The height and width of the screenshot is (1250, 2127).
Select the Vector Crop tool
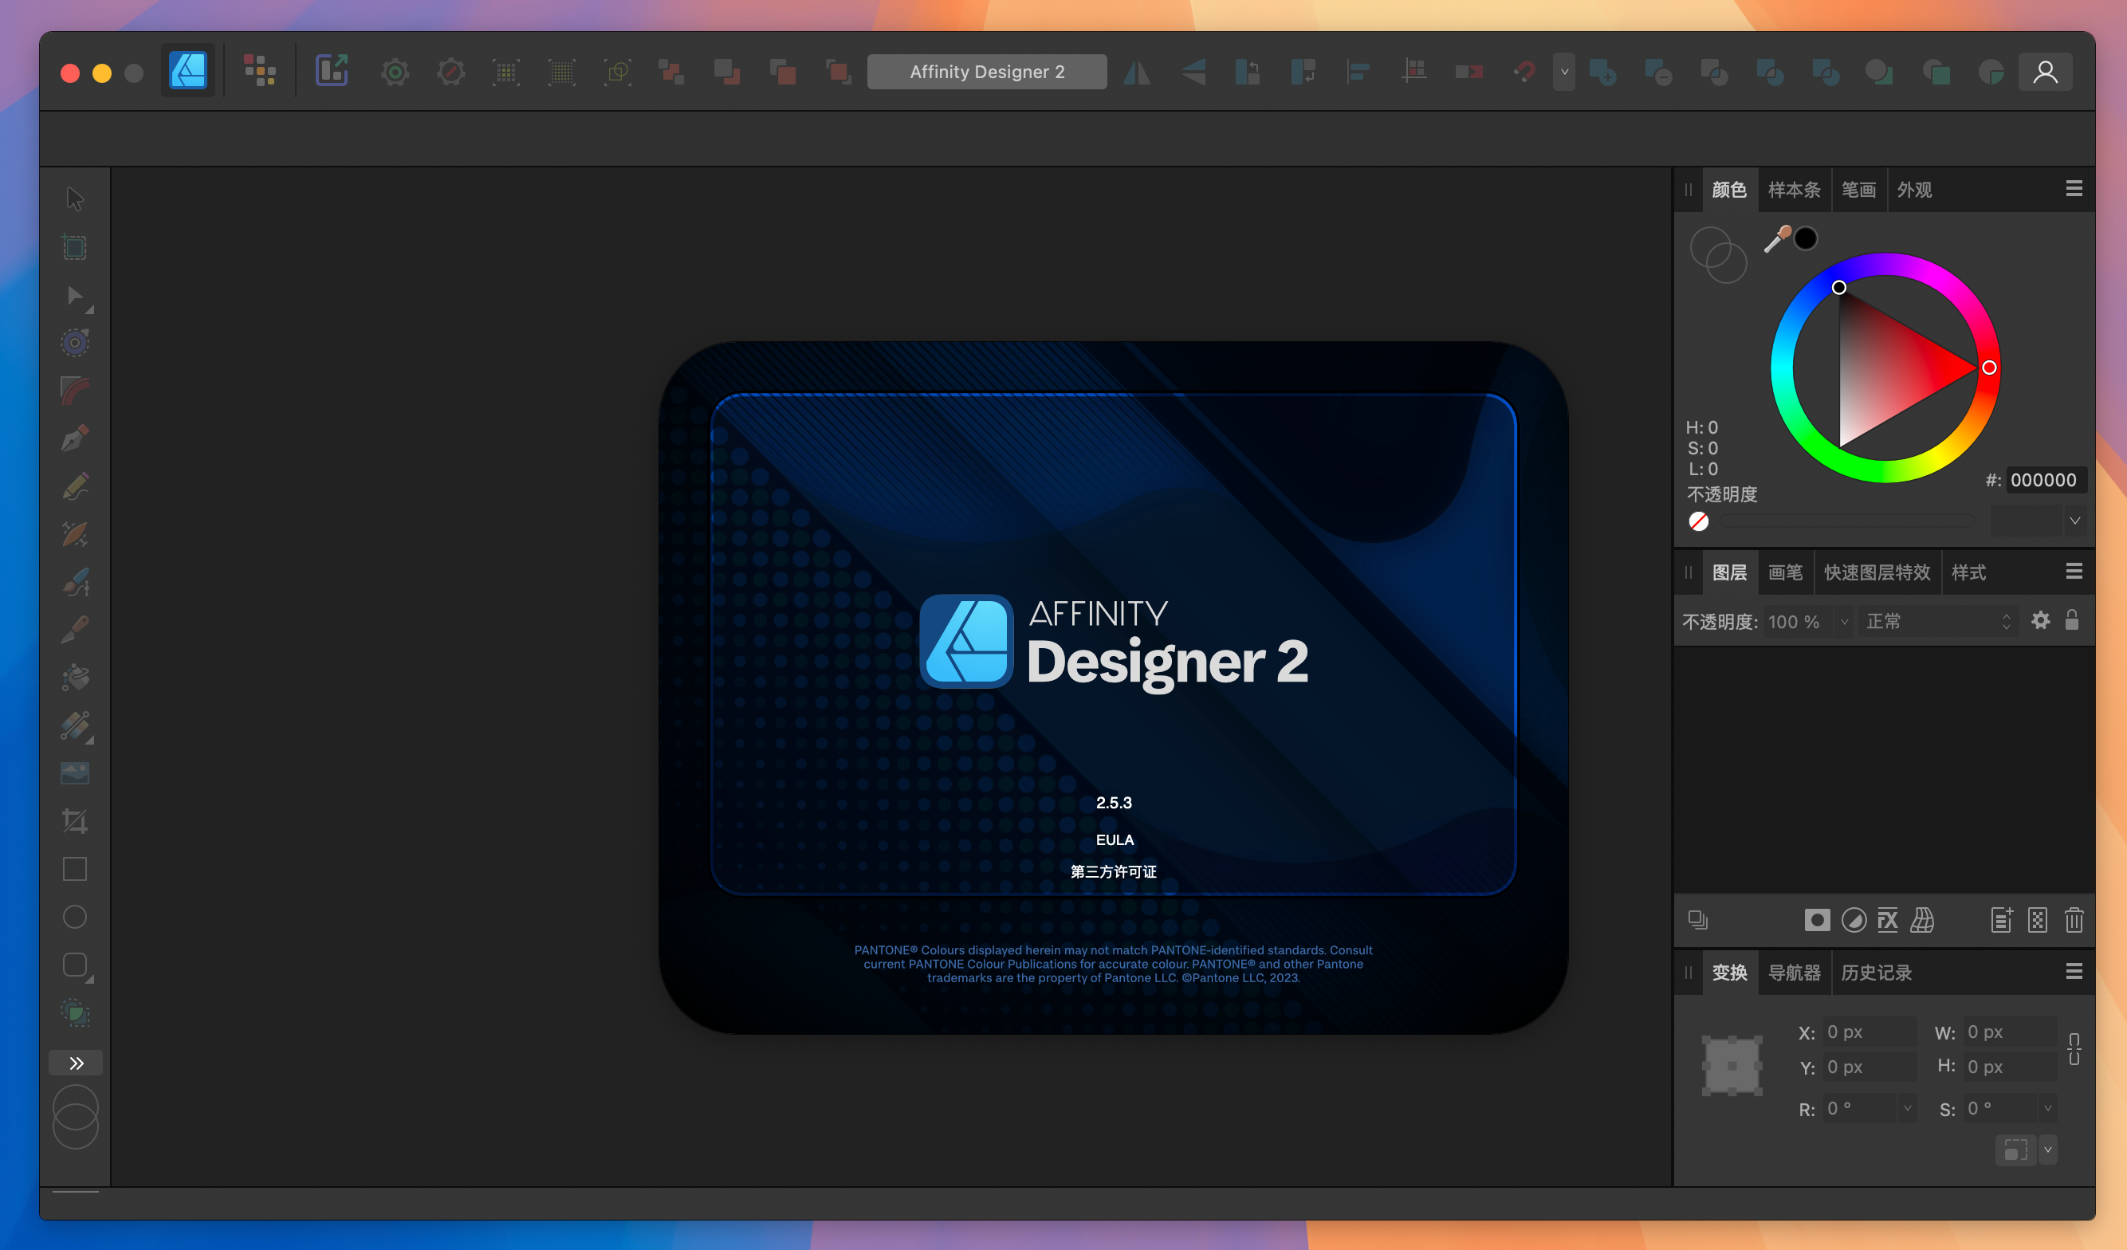coord(75,820)
